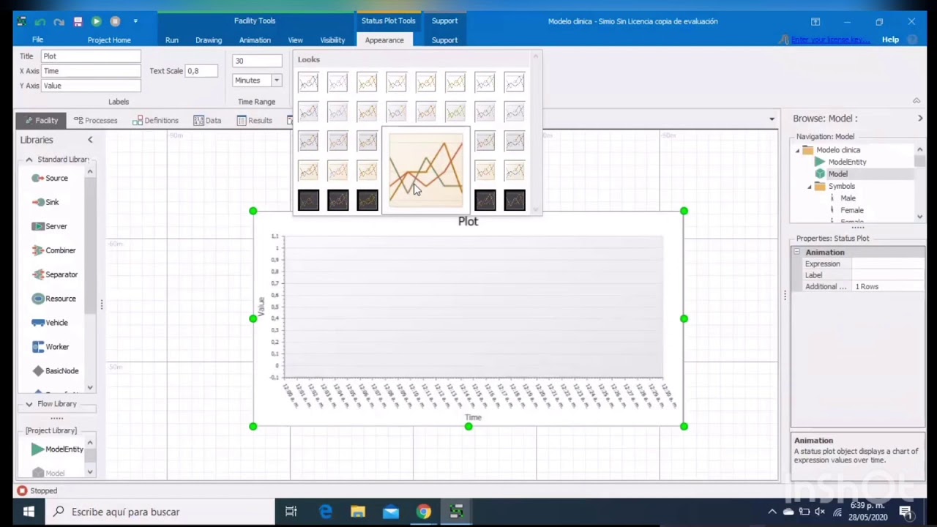The width and height of the screenshot is (937, 527).
Task: Select the Sink object in Standard Library
Action: pos(45,202)
